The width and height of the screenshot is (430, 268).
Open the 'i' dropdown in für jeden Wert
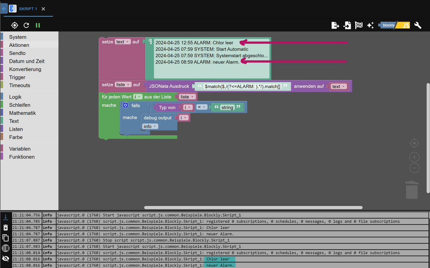pyautogui.click(x=138, y=97)
